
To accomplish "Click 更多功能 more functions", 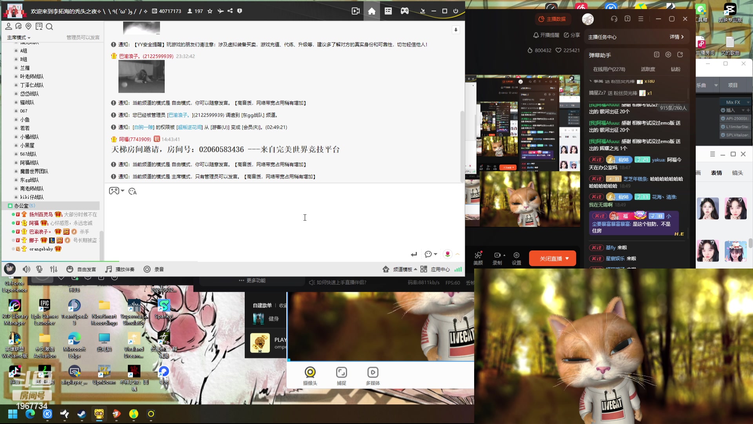I will pyautogui.click(x=252, y=280).
